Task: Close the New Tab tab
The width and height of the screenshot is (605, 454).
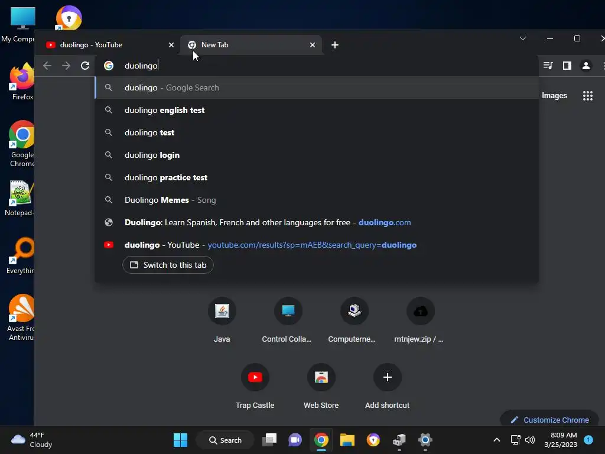Action: [313, 45]
